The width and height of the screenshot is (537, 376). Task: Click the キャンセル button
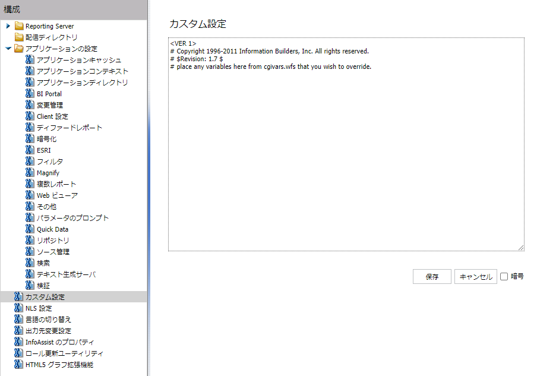coord(476,277)
